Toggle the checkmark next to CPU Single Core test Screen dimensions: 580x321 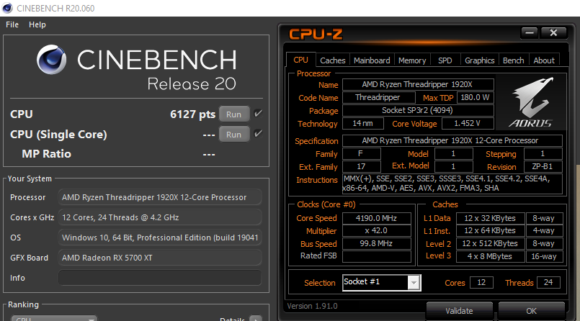tap(258, 133)
